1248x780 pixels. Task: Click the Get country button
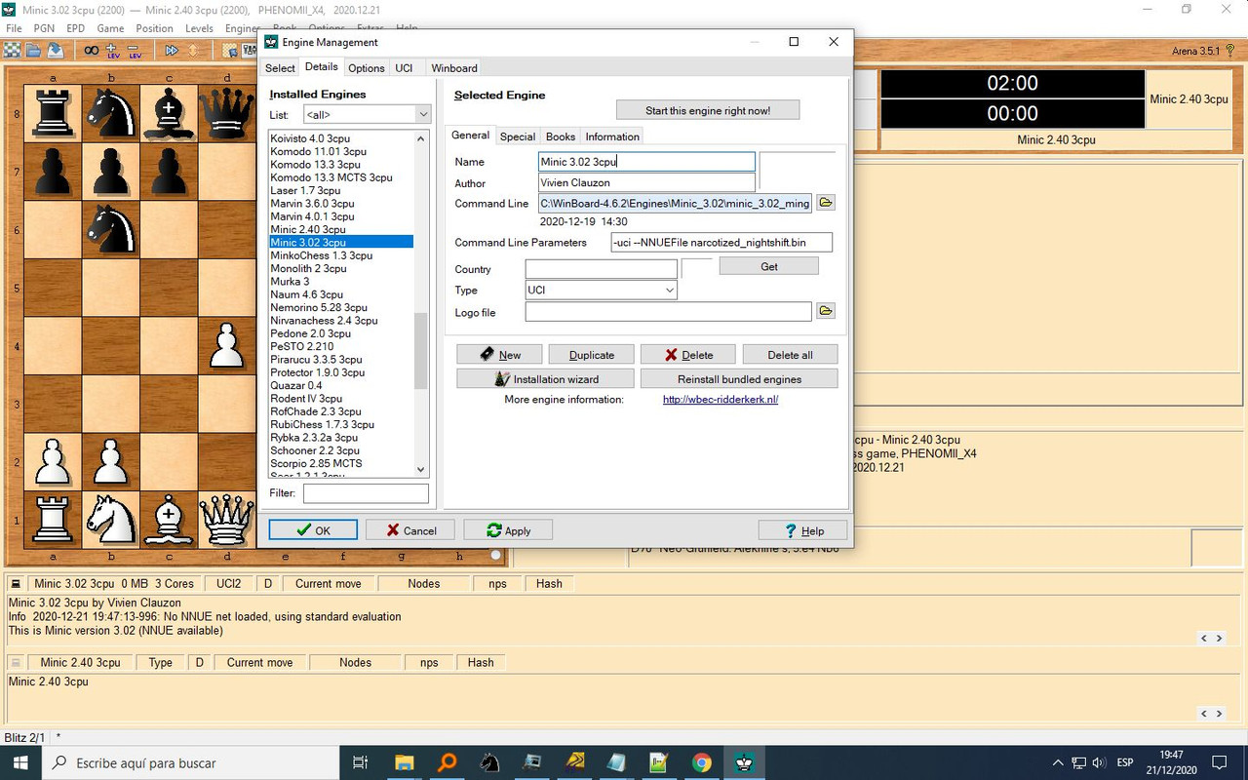point(769,266)
